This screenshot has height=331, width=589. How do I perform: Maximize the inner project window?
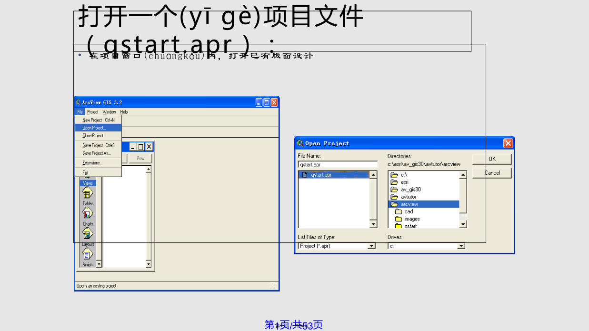tap(140, 147)
